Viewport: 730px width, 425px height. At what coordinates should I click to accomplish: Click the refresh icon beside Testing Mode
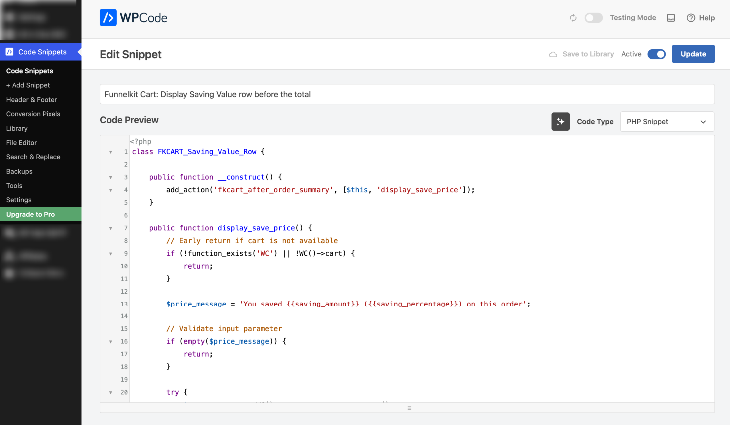point(573,18)
